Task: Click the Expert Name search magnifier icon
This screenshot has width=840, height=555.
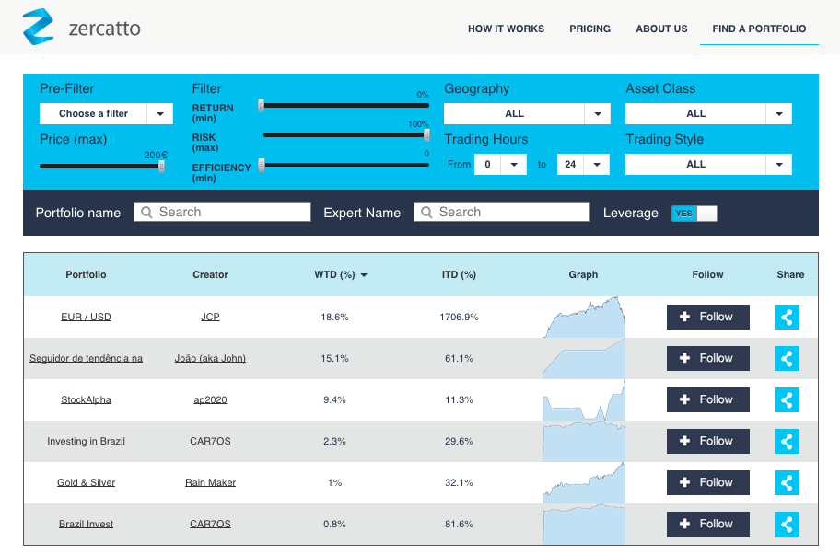Action: point(426,212)
